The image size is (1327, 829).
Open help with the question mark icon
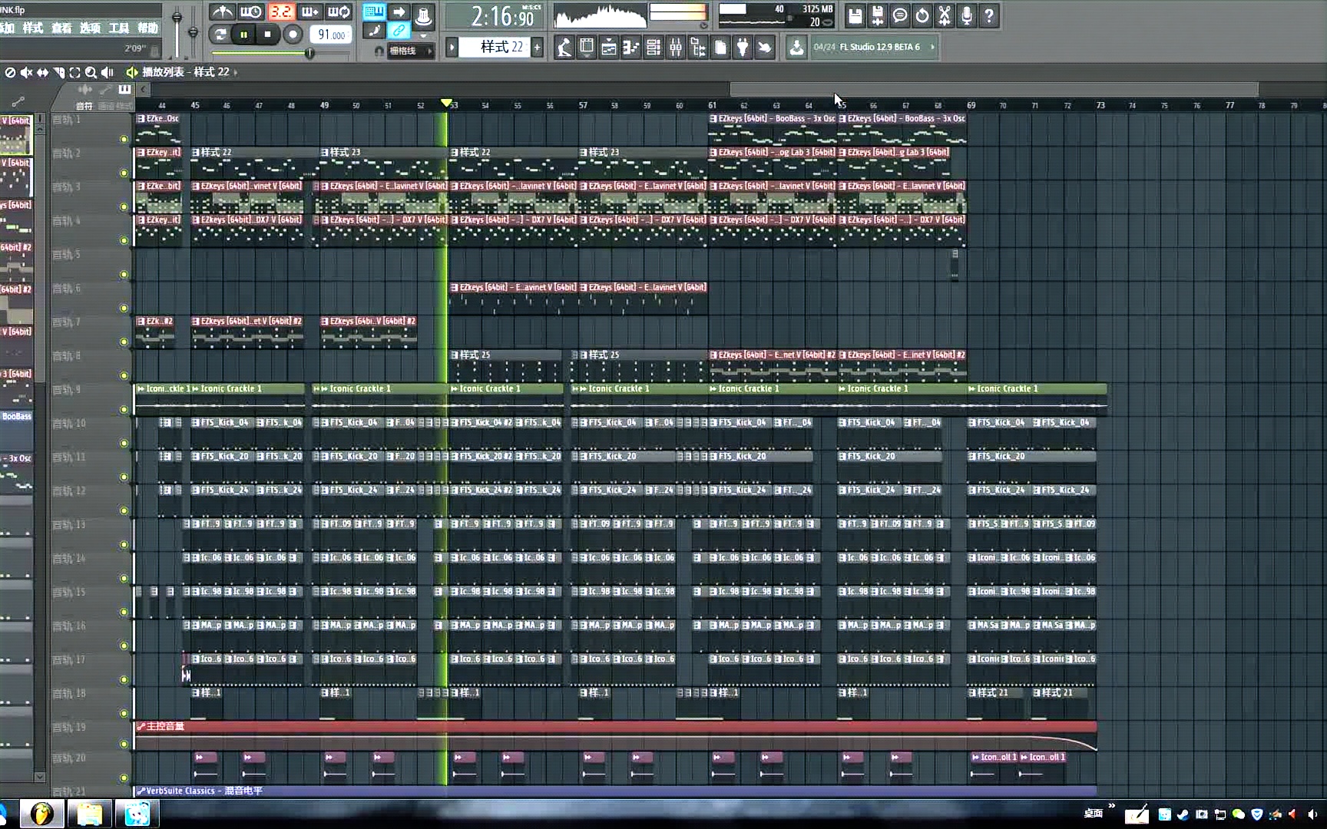[989, 15]
